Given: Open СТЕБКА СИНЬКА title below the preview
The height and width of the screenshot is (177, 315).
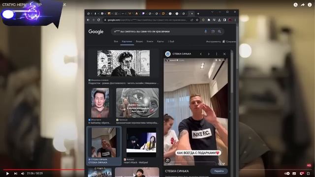Looking at the screenshot, I should click(x=177, y=171).
